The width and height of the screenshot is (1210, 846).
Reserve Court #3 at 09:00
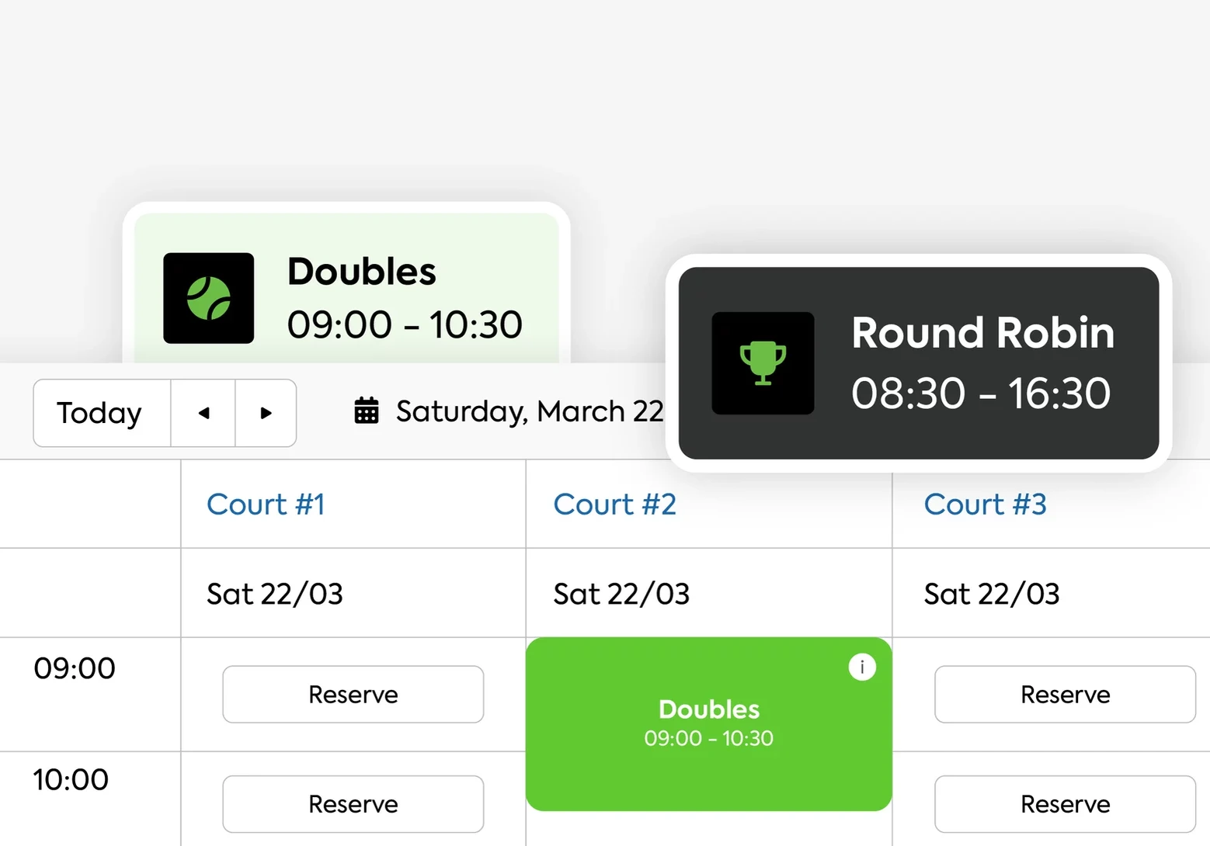1065,694
